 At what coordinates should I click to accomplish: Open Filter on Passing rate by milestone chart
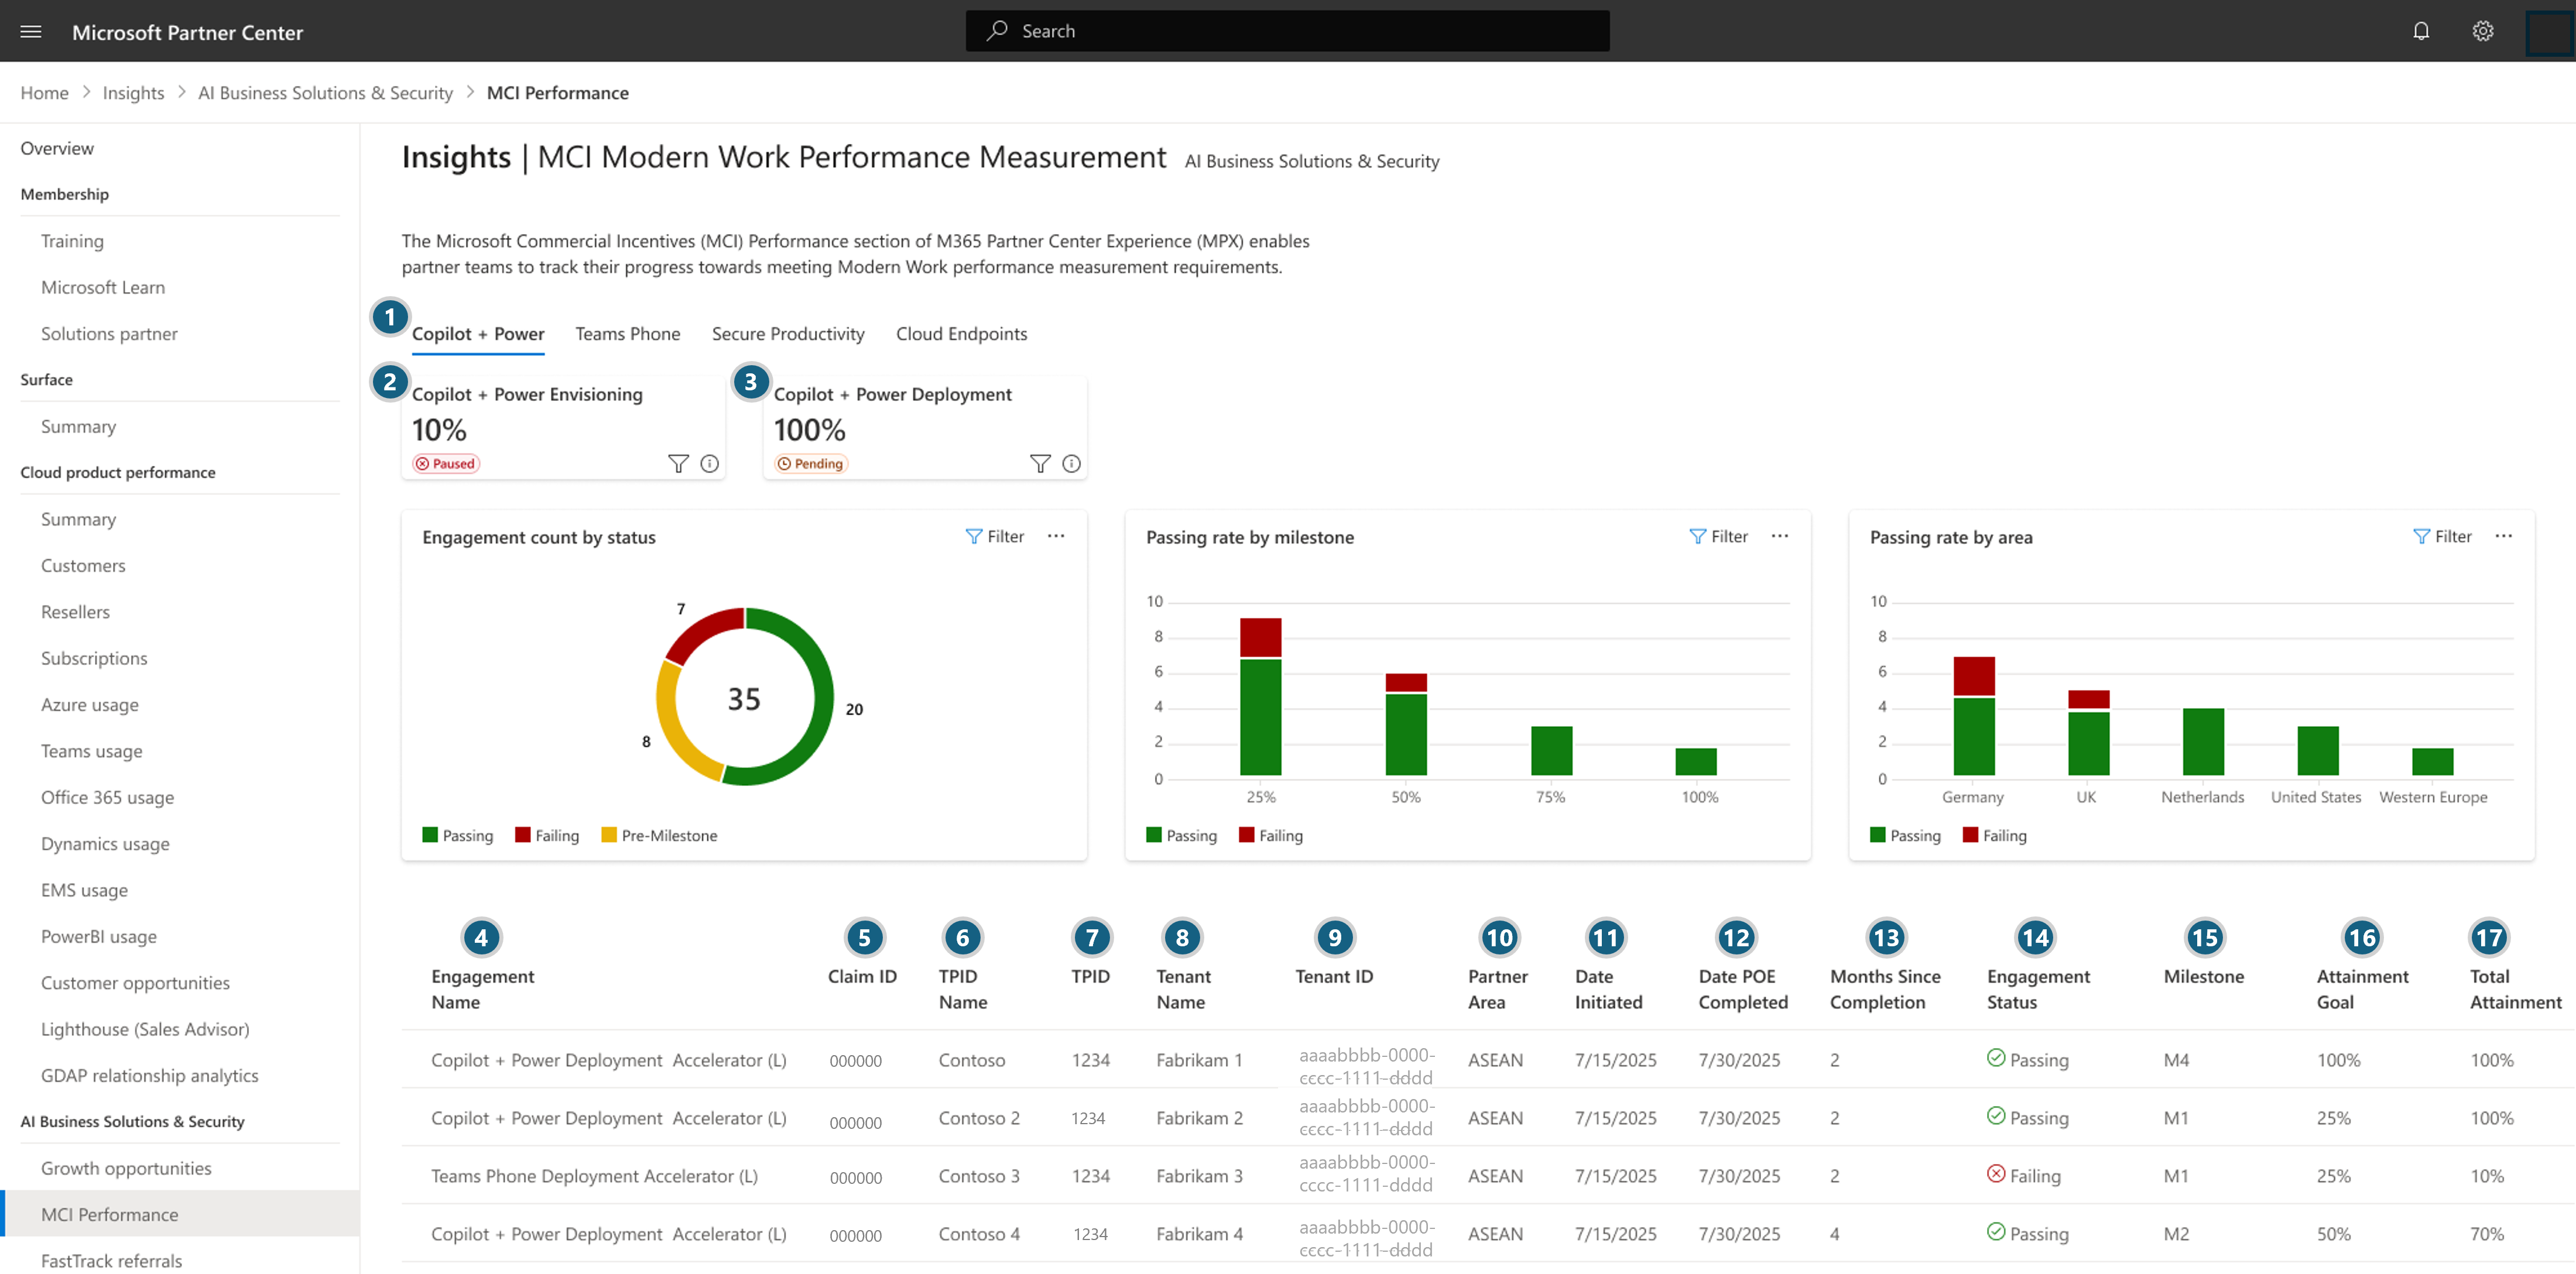1718,537
